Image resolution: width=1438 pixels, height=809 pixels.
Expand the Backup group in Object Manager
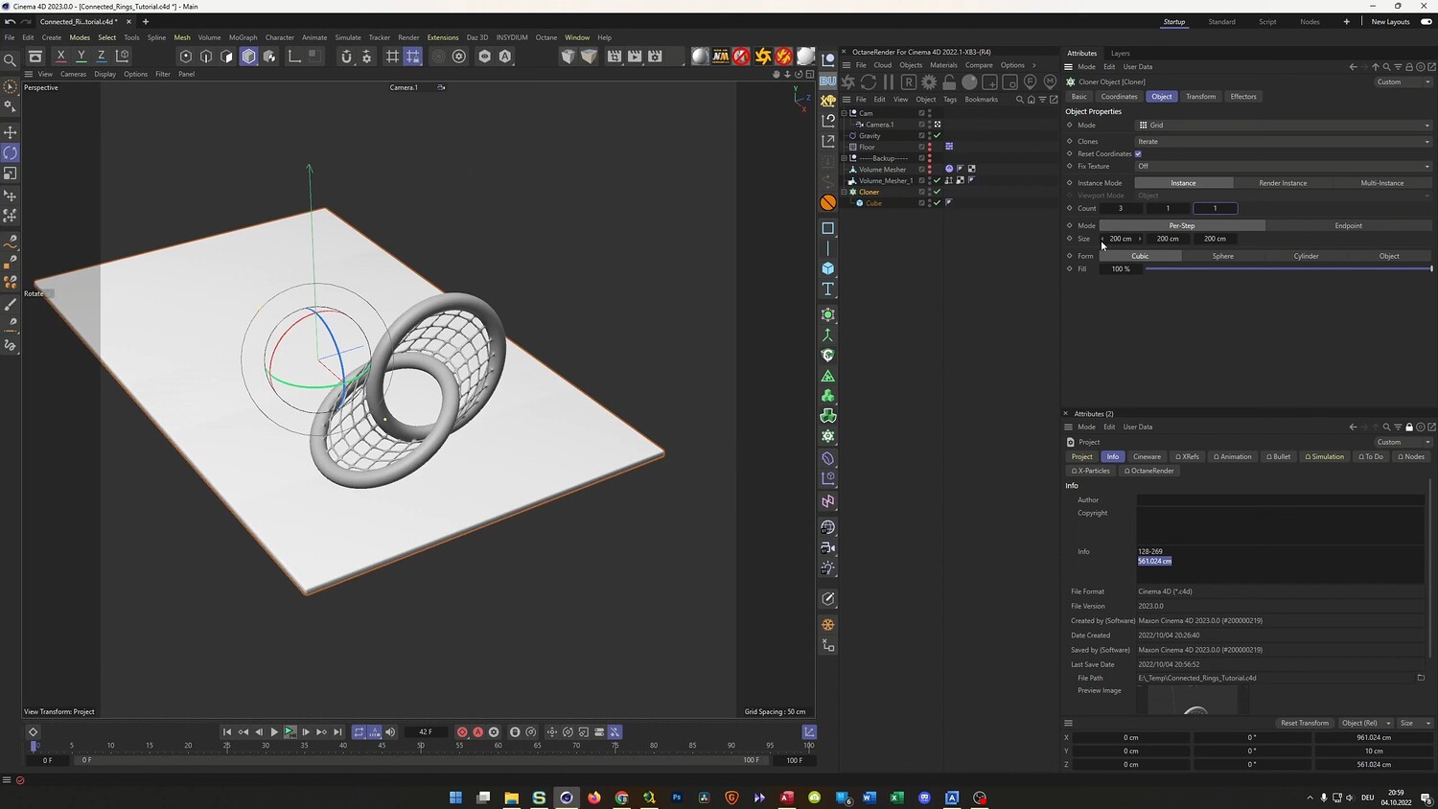[x=845, y=158]
